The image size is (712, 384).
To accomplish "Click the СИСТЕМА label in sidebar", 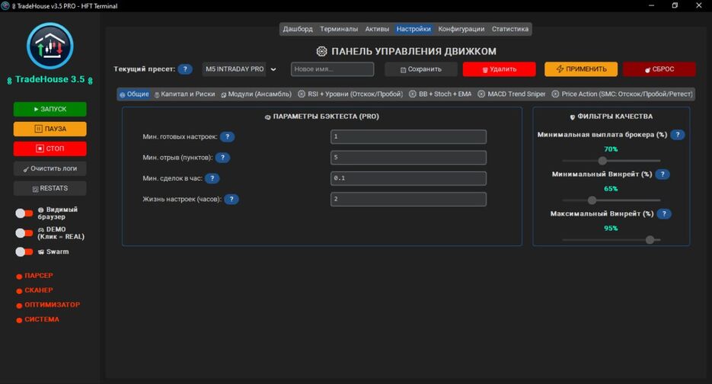I will pos(42,319).
